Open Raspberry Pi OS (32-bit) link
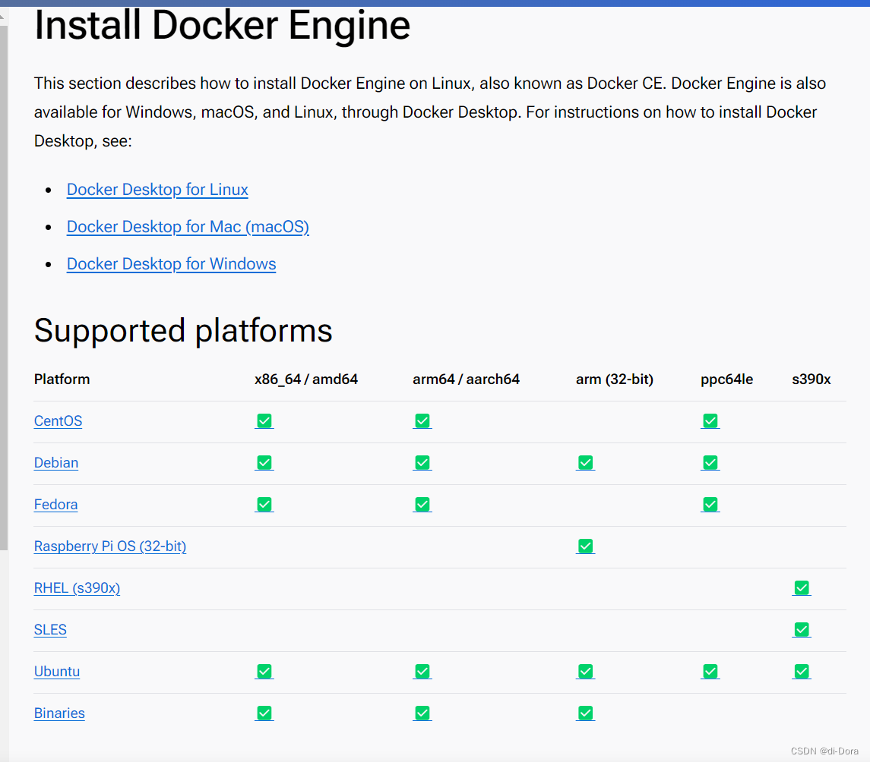870x762 pixels. pyautogui.click(x=110, y=546)
